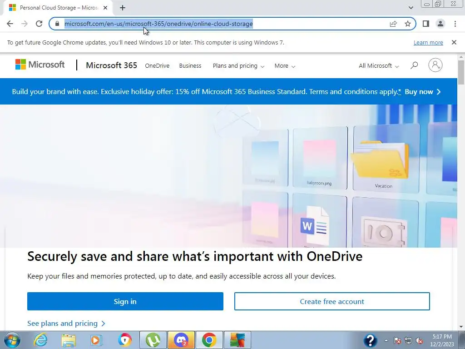Image resolution: width=465 pixels, height=349 pixels.
Task: Dismiss the Chrome update notice bar
Action: 454,42
